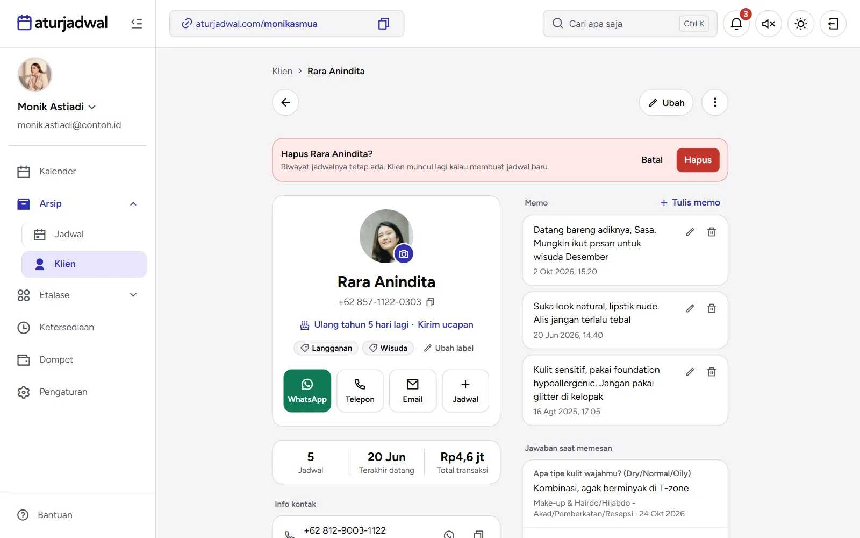
Task: Toggle the sound mute button
Action: pyautogui.click(x=769, y=24)
